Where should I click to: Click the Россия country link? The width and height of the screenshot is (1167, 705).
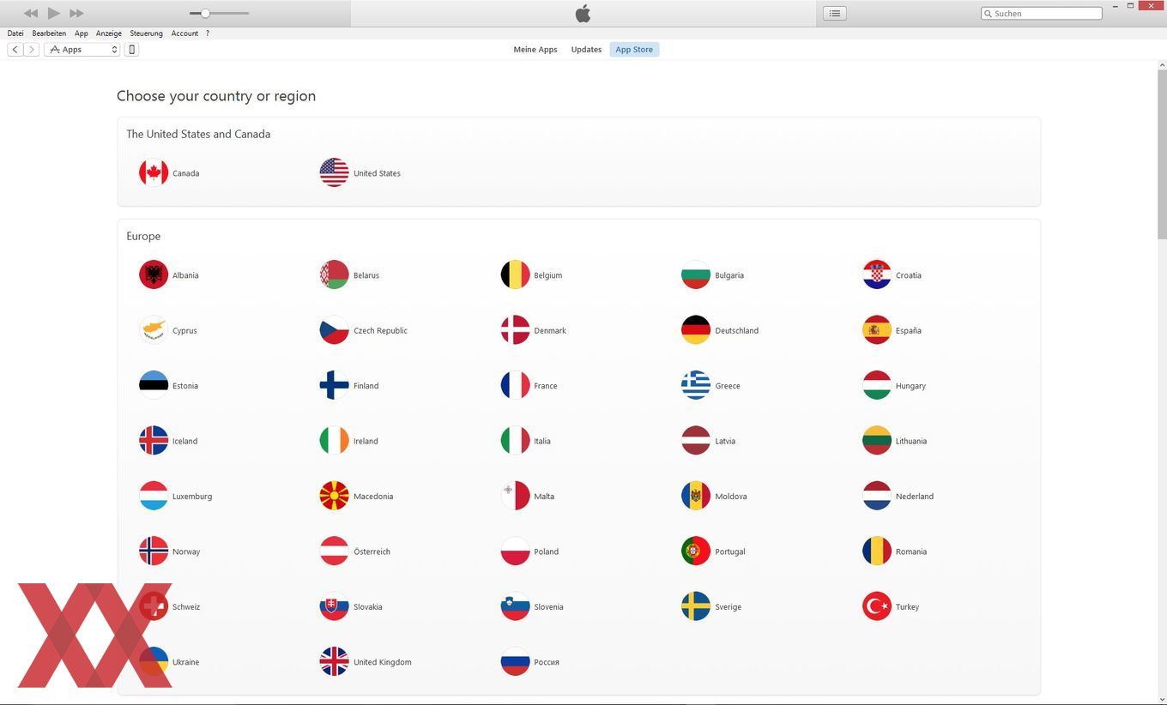(x=547, y=662)
